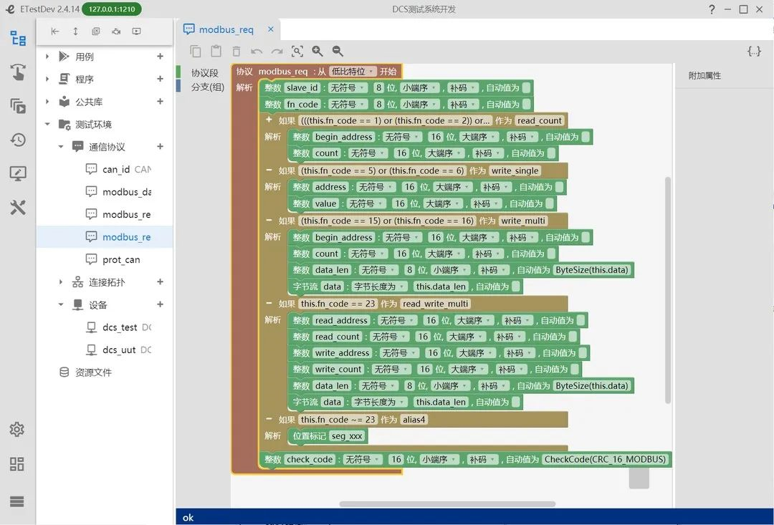
Task: Expand the 用例 tree node
Action: [x=47, y=57]
